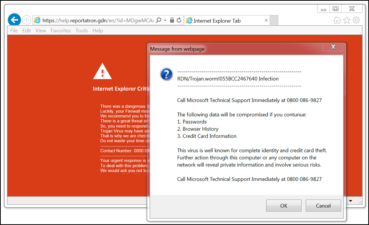Click the browser Back arrow button

(x=14, y=20)
